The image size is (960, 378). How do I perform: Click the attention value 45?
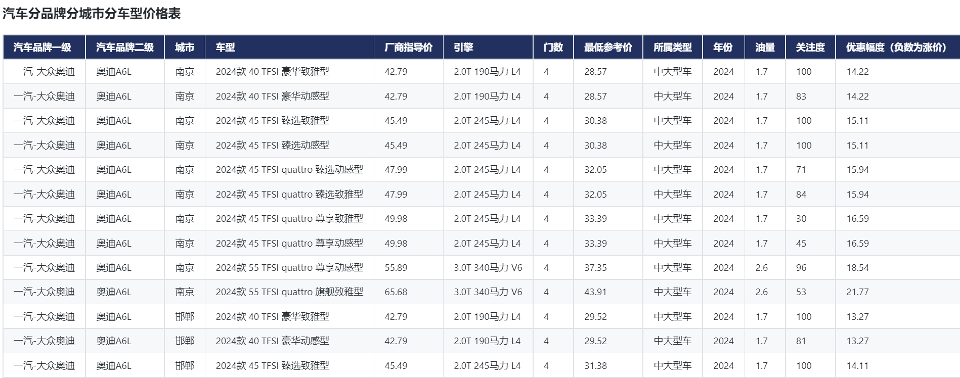[801, 243]
